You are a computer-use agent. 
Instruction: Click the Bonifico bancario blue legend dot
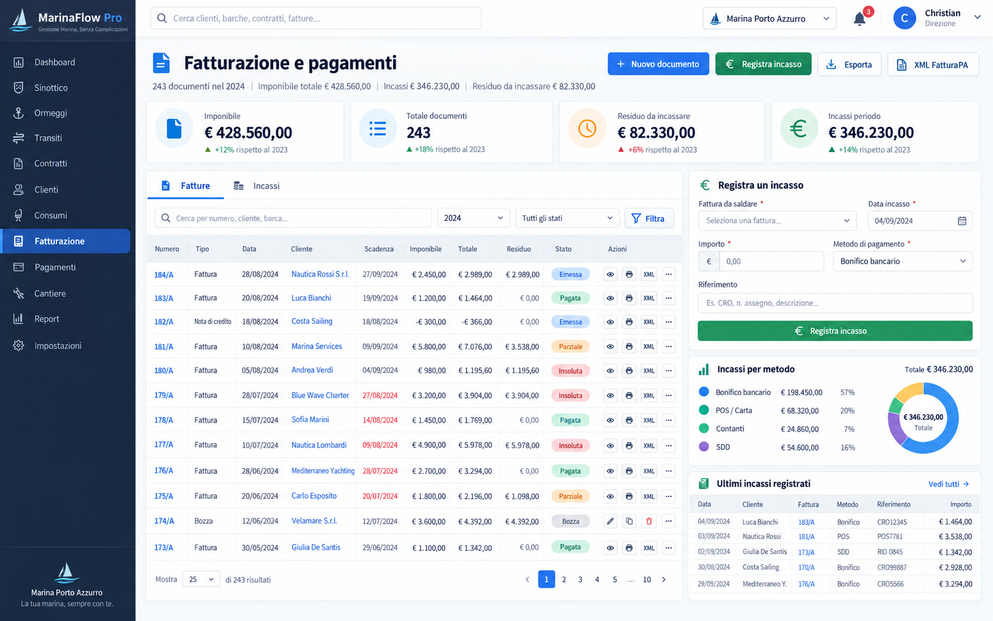pos(704,392)
